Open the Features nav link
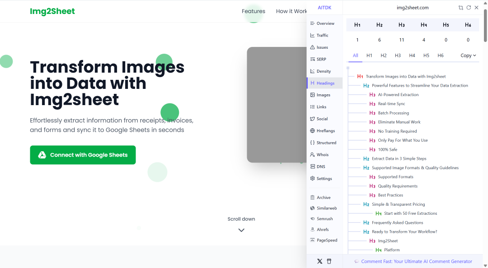 tap(253, 11)
